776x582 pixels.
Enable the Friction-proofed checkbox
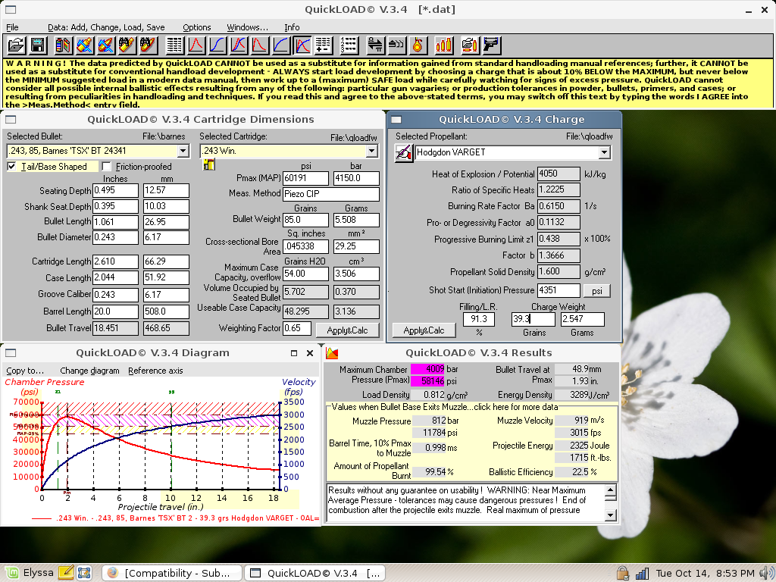pyautogui.click(x=106, y=166)
